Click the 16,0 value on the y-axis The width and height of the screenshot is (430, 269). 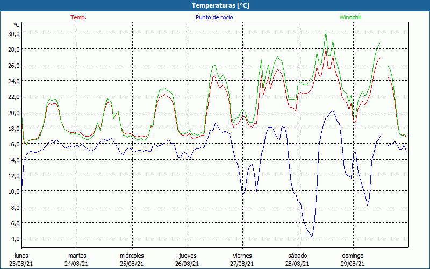[x=14, y=144]
